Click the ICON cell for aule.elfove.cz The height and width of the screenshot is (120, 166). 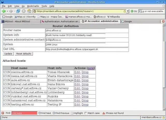coord(7,80)
